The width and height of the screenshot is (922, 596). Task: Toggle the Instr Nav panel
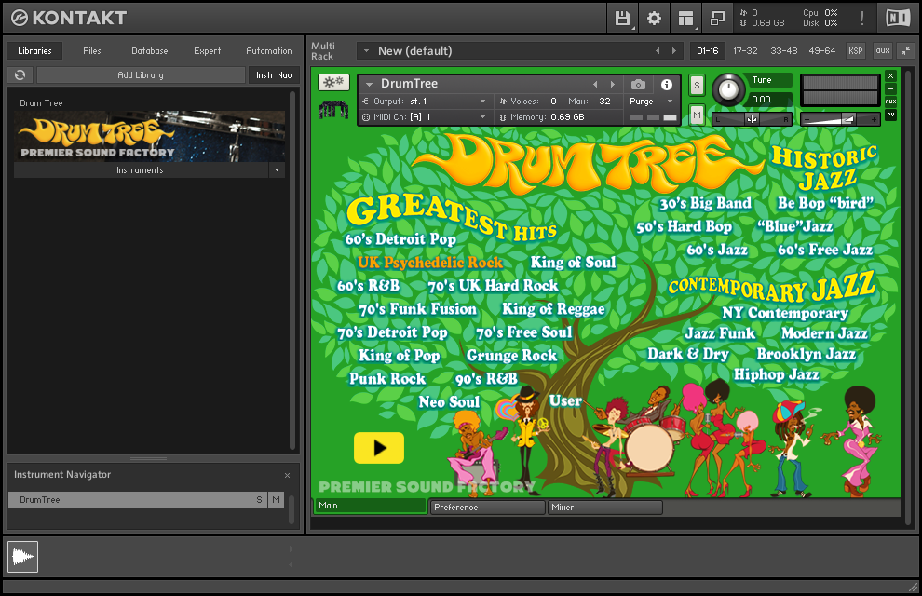274,75
